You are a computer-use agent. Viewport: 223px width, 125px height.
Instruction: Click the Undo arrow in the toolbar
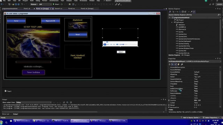(x=22, y=5)
